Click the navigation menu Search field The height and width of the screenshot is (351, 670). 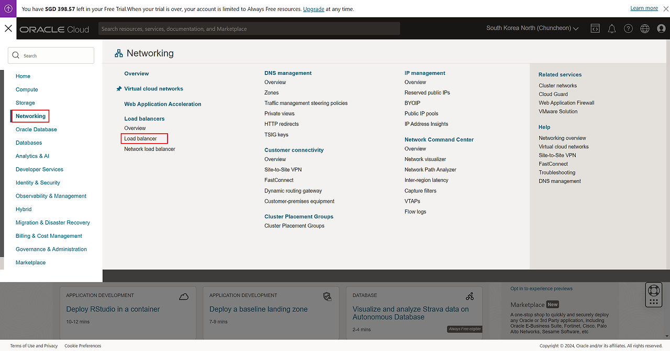[x=51, y=55]
